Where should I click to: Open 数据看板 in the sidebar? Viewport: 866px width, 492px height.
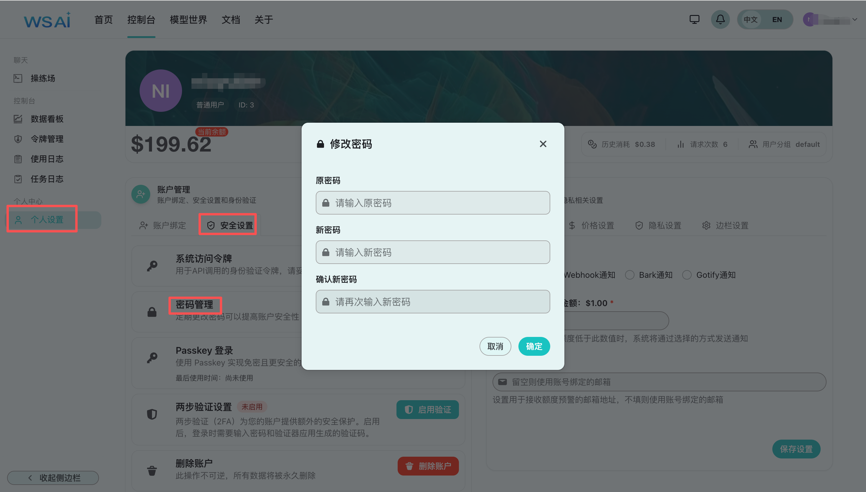[x=47, y=119]
